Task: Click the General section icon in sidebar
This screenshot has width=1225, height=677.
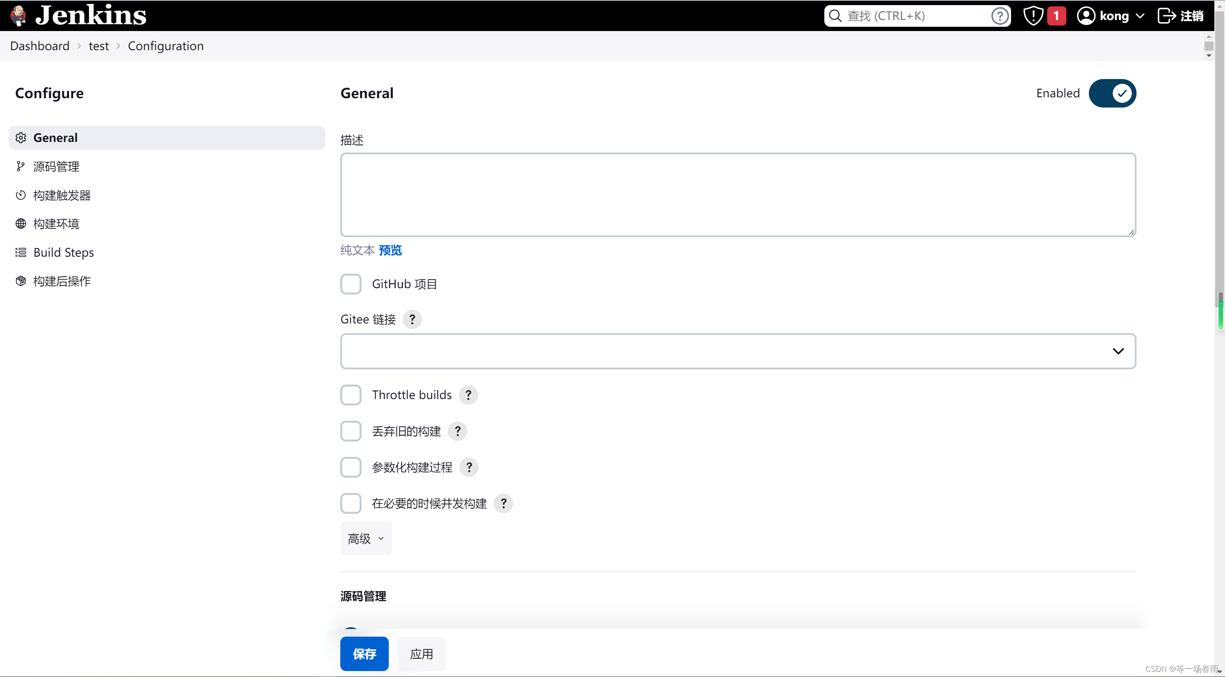Action: pyautogui.click(x=22, y=138)
